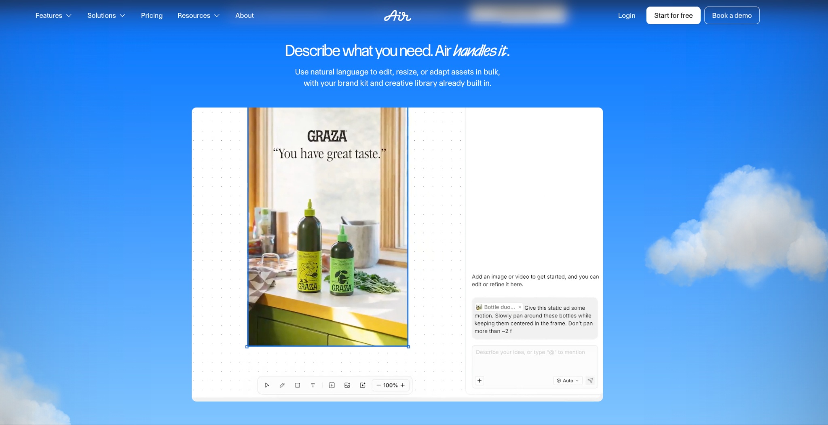Click the Book a demo button
828x425 pixels.
[732, 15]
